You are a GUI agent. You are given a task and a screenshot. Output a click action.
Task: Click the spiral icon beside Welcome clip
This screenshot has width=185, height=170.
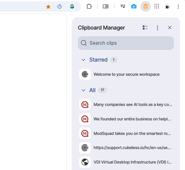[x=85, y=75]
